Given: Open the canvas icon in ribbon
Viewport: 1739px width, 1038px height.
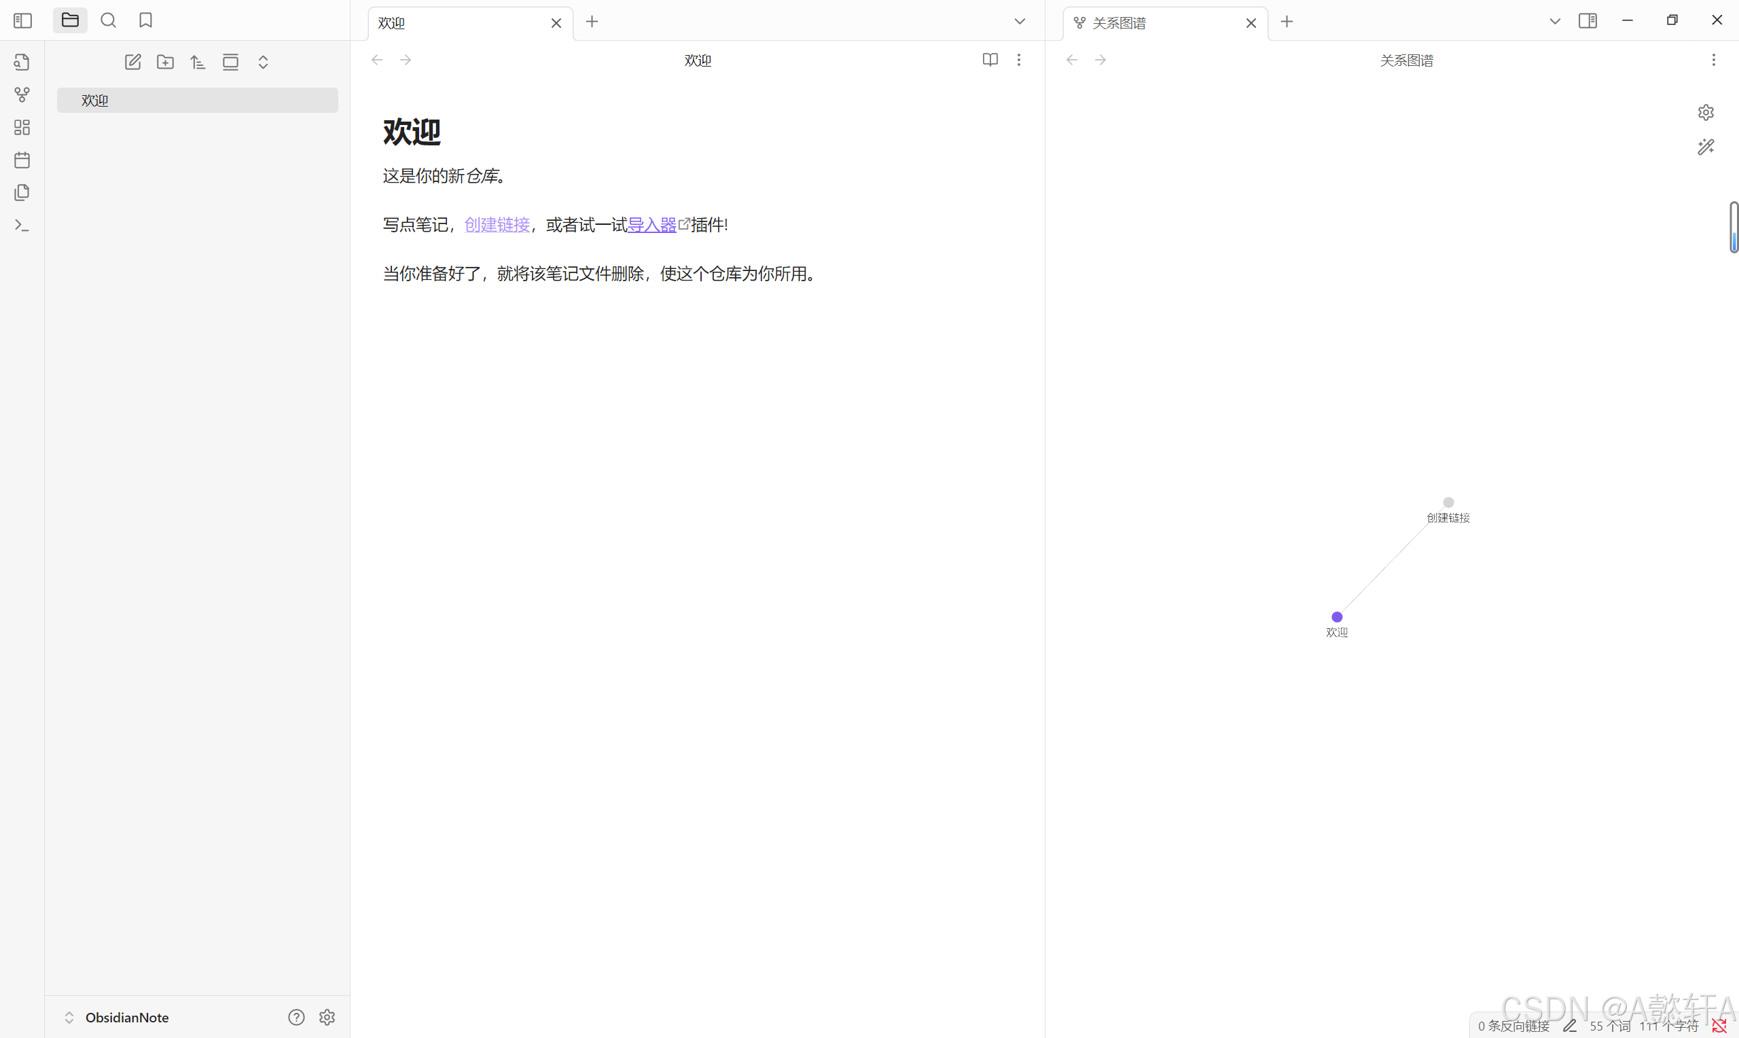Looking at the screenshot, I should coord(22,127).
